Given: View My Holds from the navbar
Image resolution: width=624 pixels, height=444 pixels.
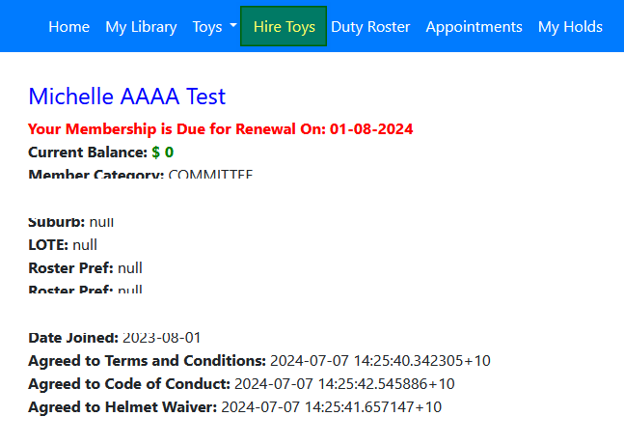Looking at the screenshot, I should point(570,27).
